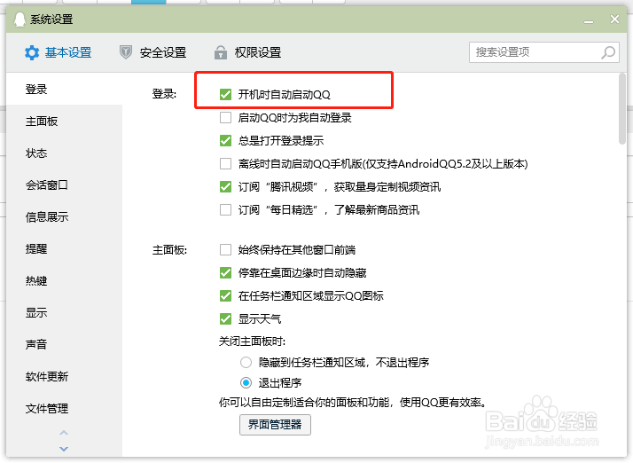633x463 pixels.
Task: Toggle 总是打开登录提示 checkbox
Action: pos(226,141)
